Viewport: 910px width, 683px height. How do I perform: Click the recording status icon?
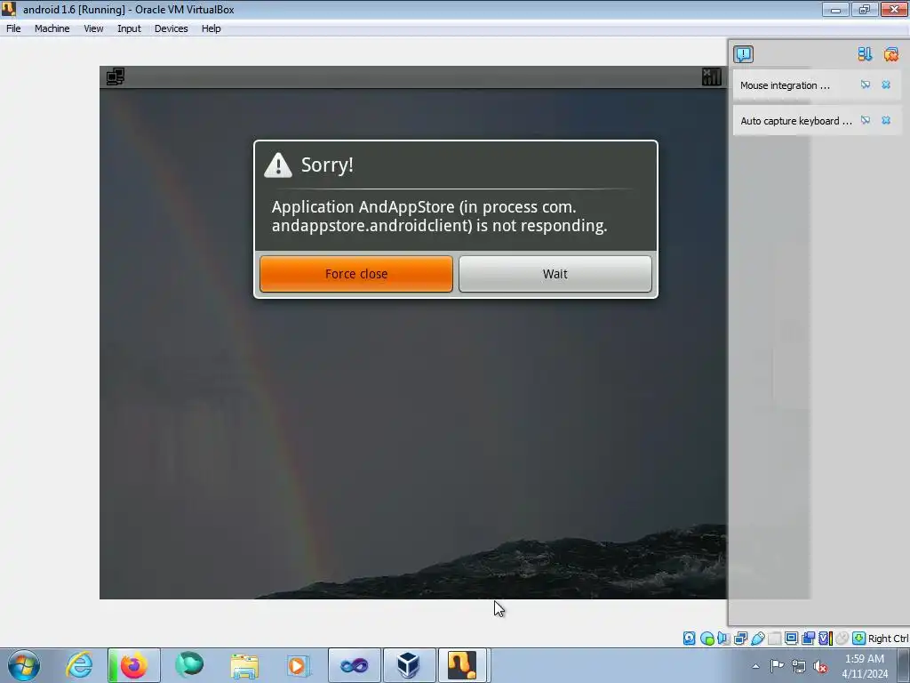point(808,639)
